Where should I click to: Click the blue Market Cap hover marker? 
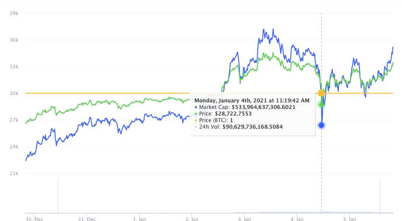point(321,125)
